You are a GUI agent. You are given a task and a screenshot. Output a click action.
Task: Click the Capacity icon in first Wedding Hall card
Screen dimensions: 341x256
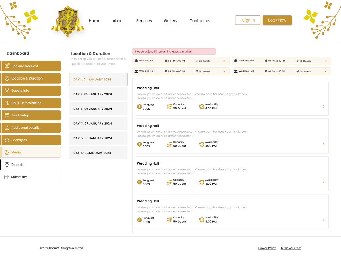pyautogui.click(x=169, y=106)
